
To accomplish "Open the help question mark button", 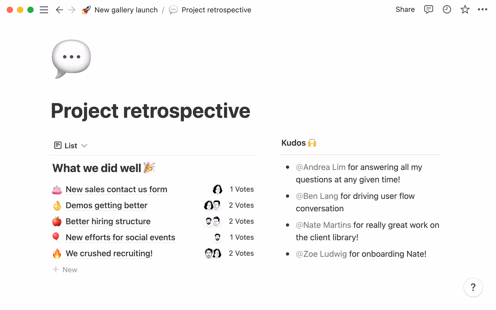I will [x=473, y=287].
